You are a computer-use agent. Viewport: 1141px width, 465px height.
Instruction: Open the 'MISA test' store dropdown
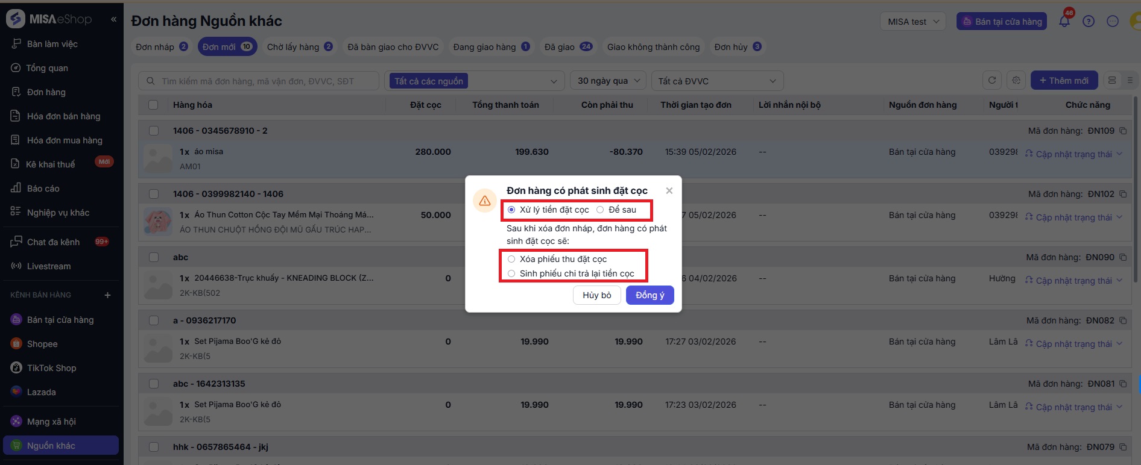(x=913, y=22)
